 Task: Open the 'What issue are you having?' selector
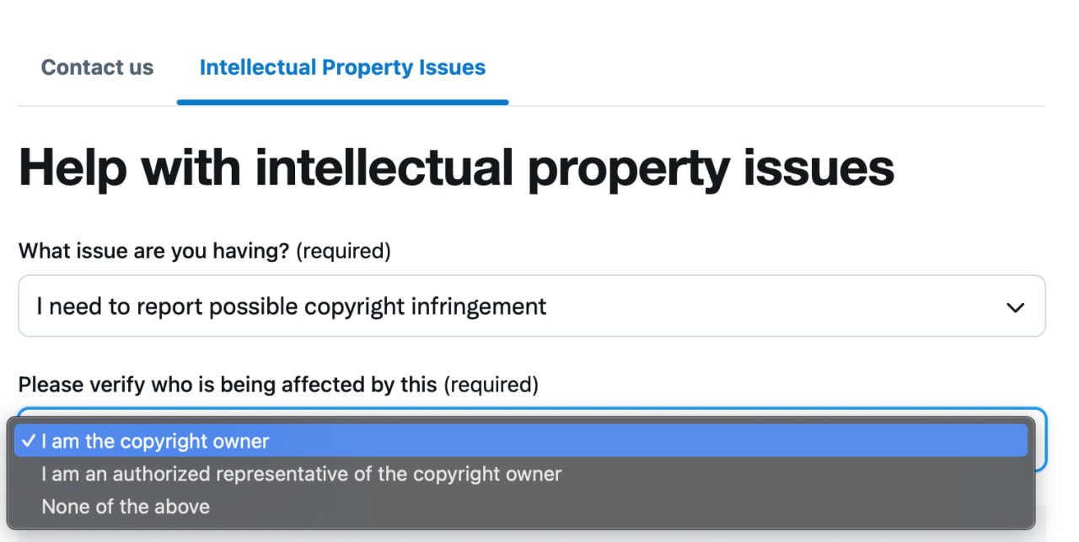tap(533, 306)
